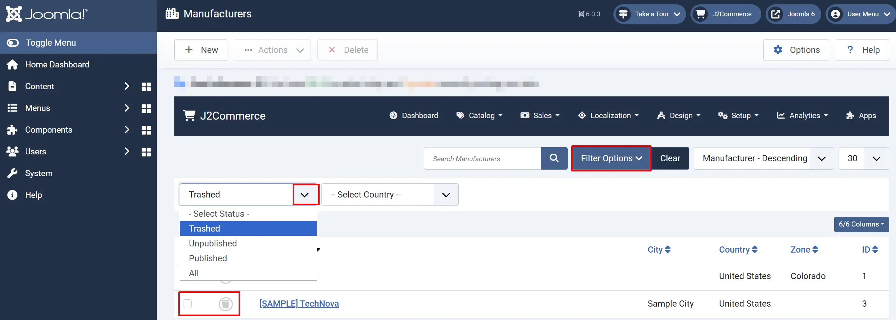Image resolution: width=896 pixels, height=320 pixels.
Task: Click the external link icon for Joomla 6
Action: click(776, 14)
